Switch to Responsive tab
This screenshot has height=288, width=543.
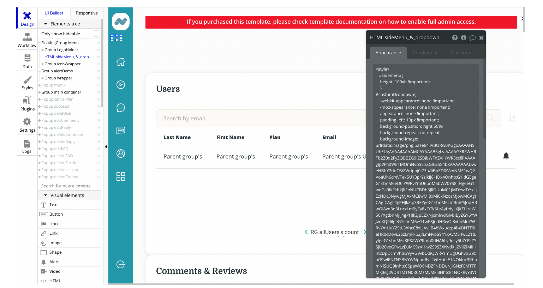[87, 13]
